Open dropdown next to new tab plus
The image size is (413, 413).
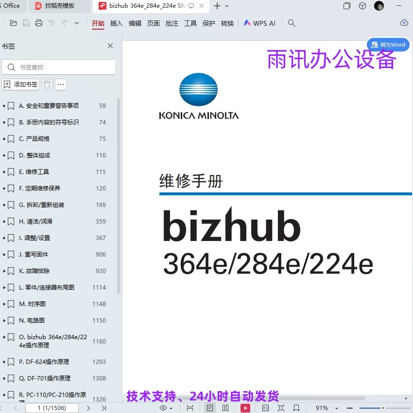click(x=227, y=6)
